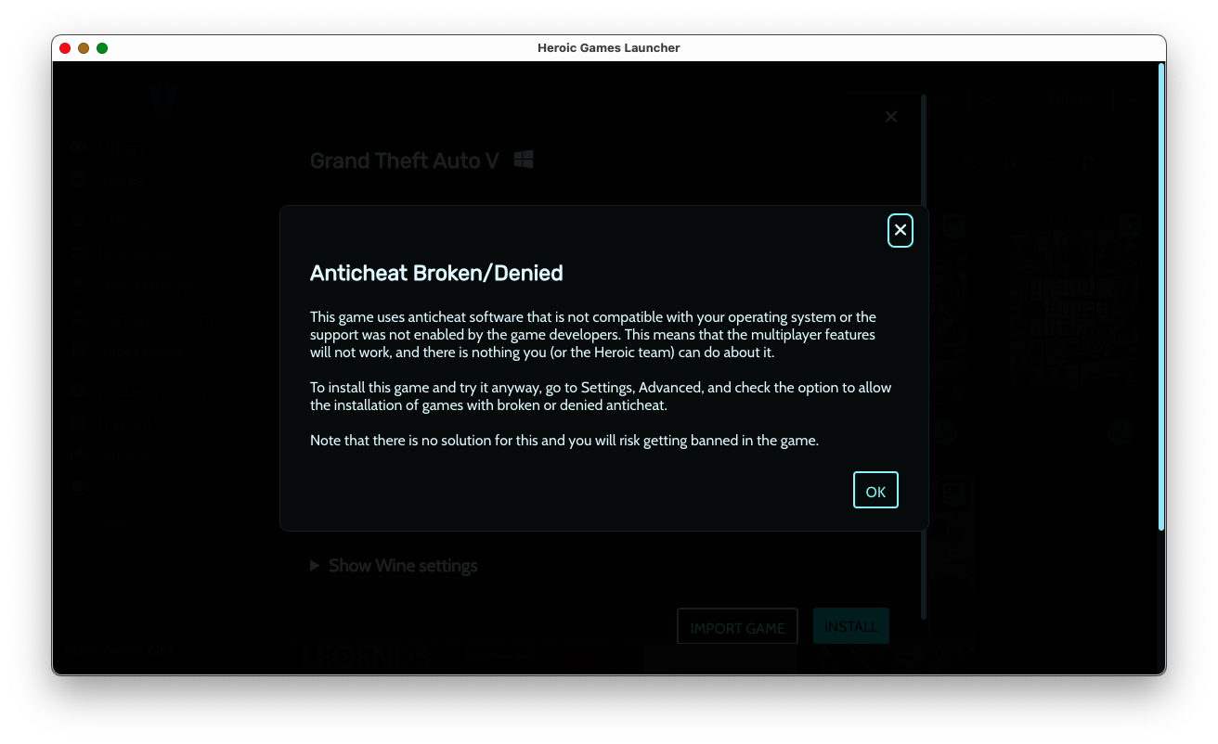Open Documentation in the sidebar

point(136,391)
